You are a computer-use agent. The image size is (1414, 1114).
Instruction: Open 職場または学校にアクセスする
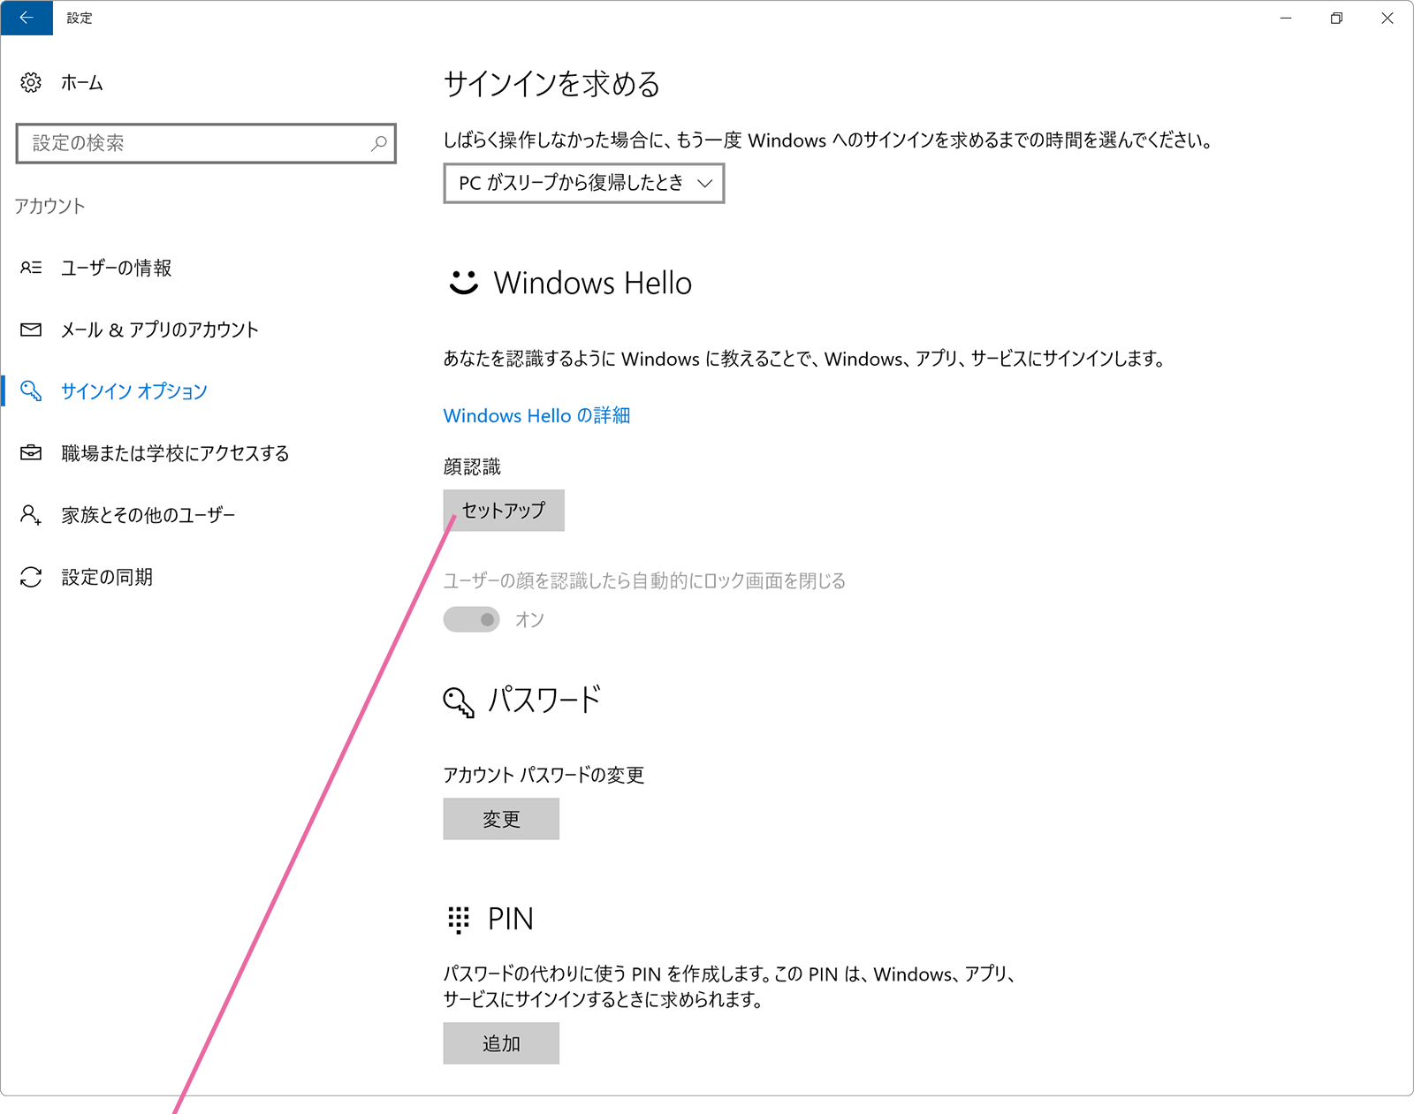[175, 453]
